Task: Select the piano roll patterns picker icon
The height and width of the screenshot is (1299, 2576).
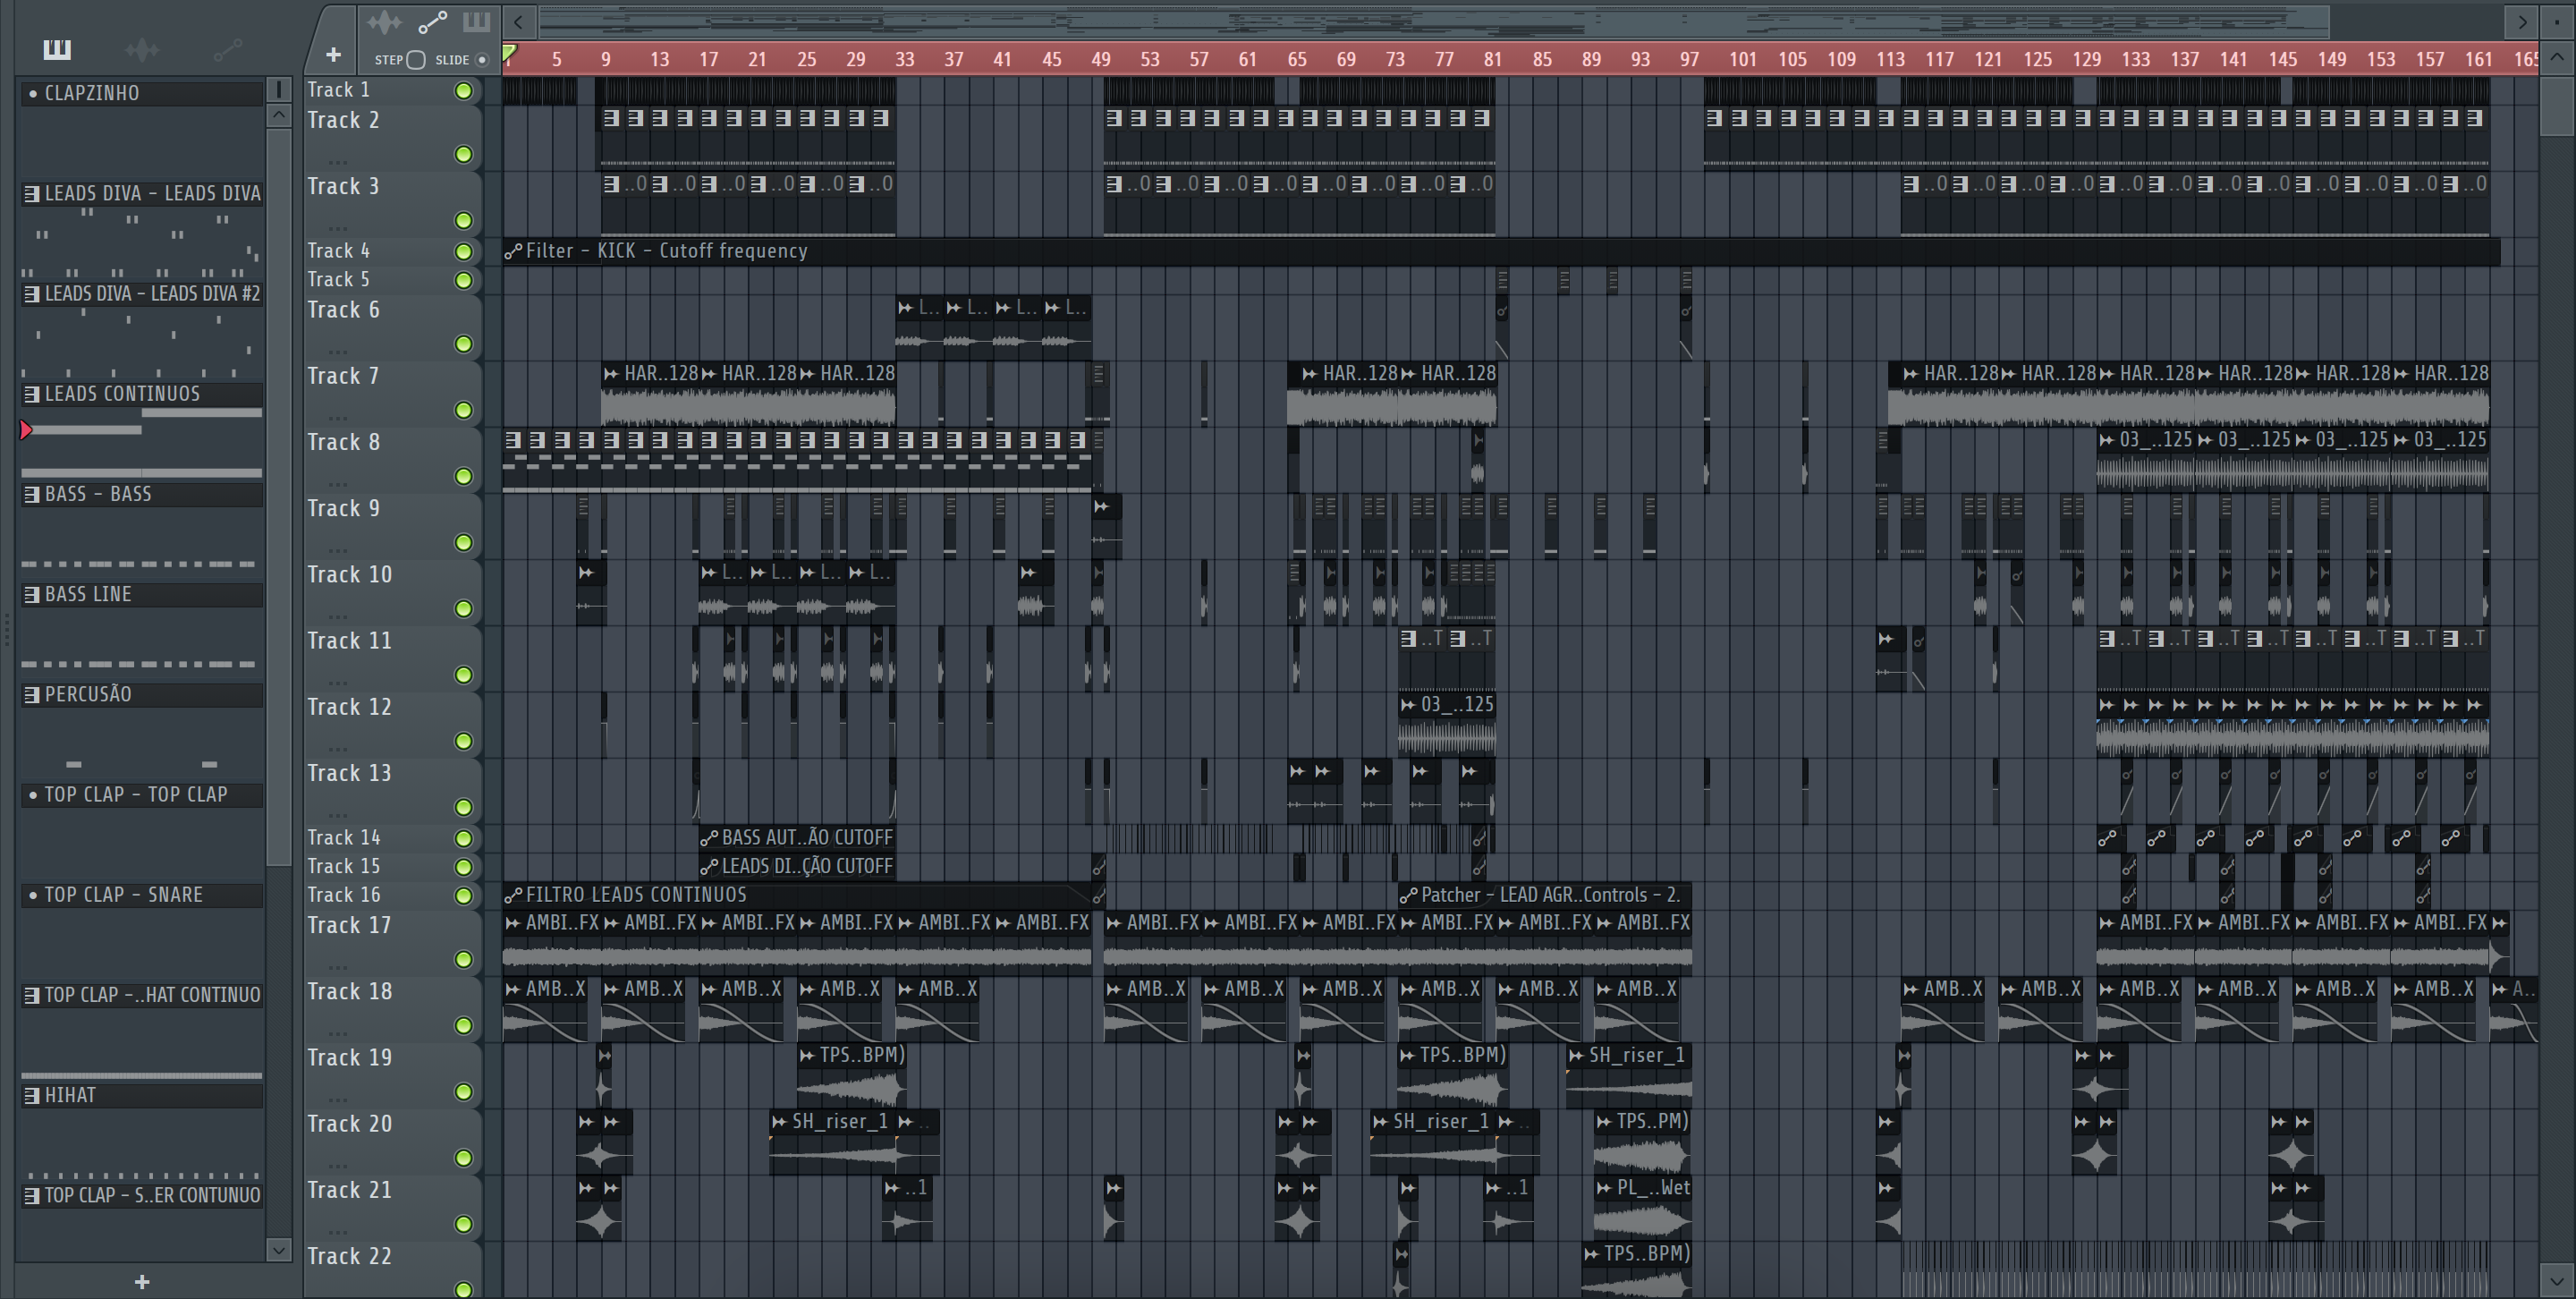Action: [x=57, y=48]
